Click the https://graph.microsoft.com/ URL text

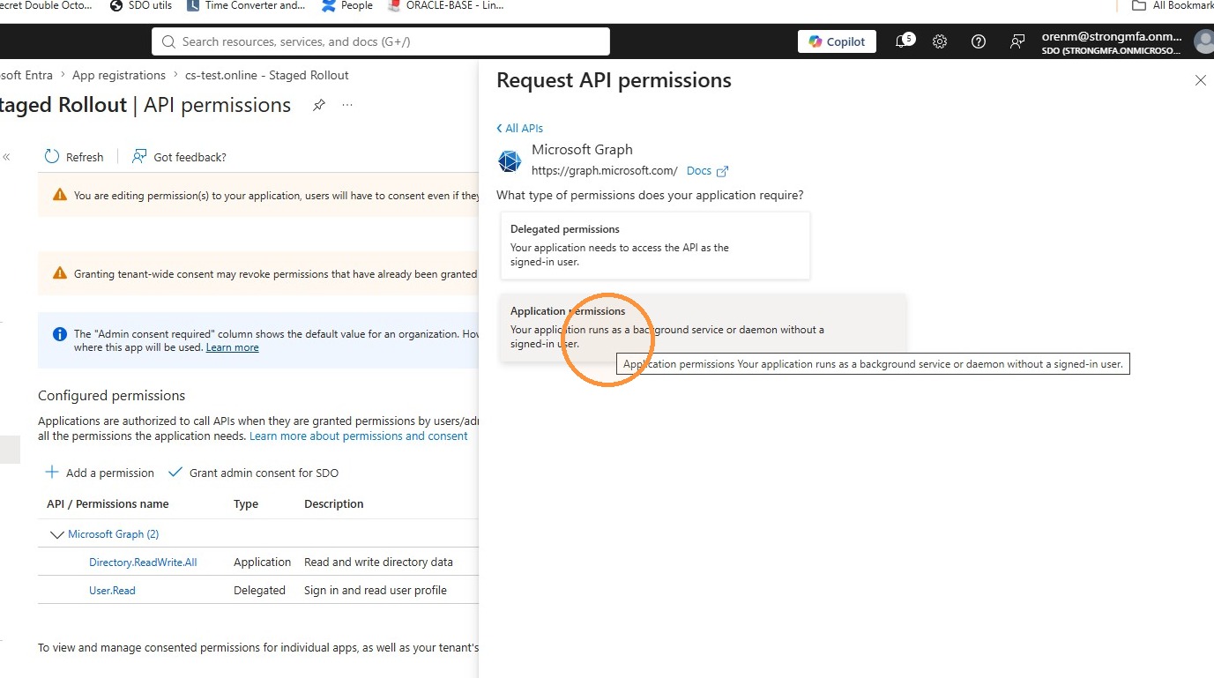point(605,171)
